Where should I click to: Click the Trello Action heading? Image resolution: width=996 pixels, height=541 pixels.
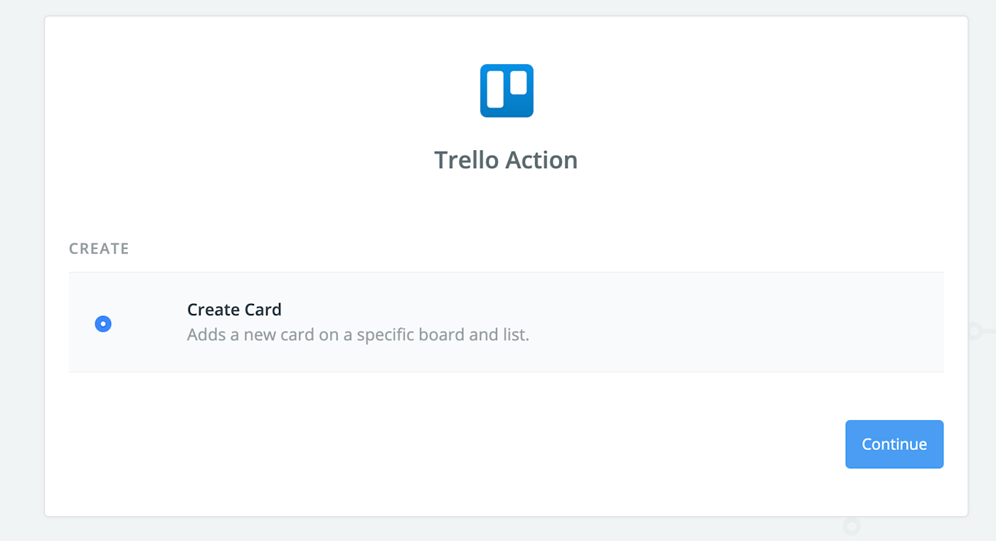506,160
